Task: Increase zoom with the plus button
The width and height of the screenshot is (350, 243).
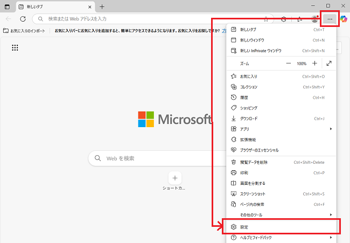Action: pos(315,63)
